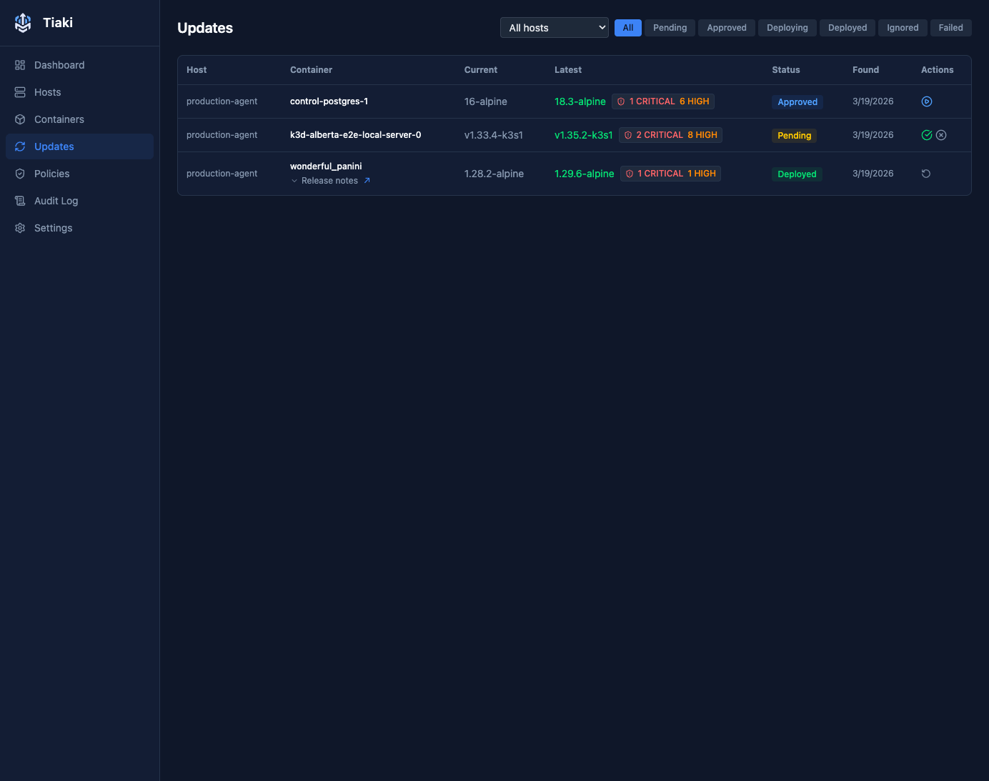Select the All filter tab
This screenshot has width=989, height=781.
(628, 28)
